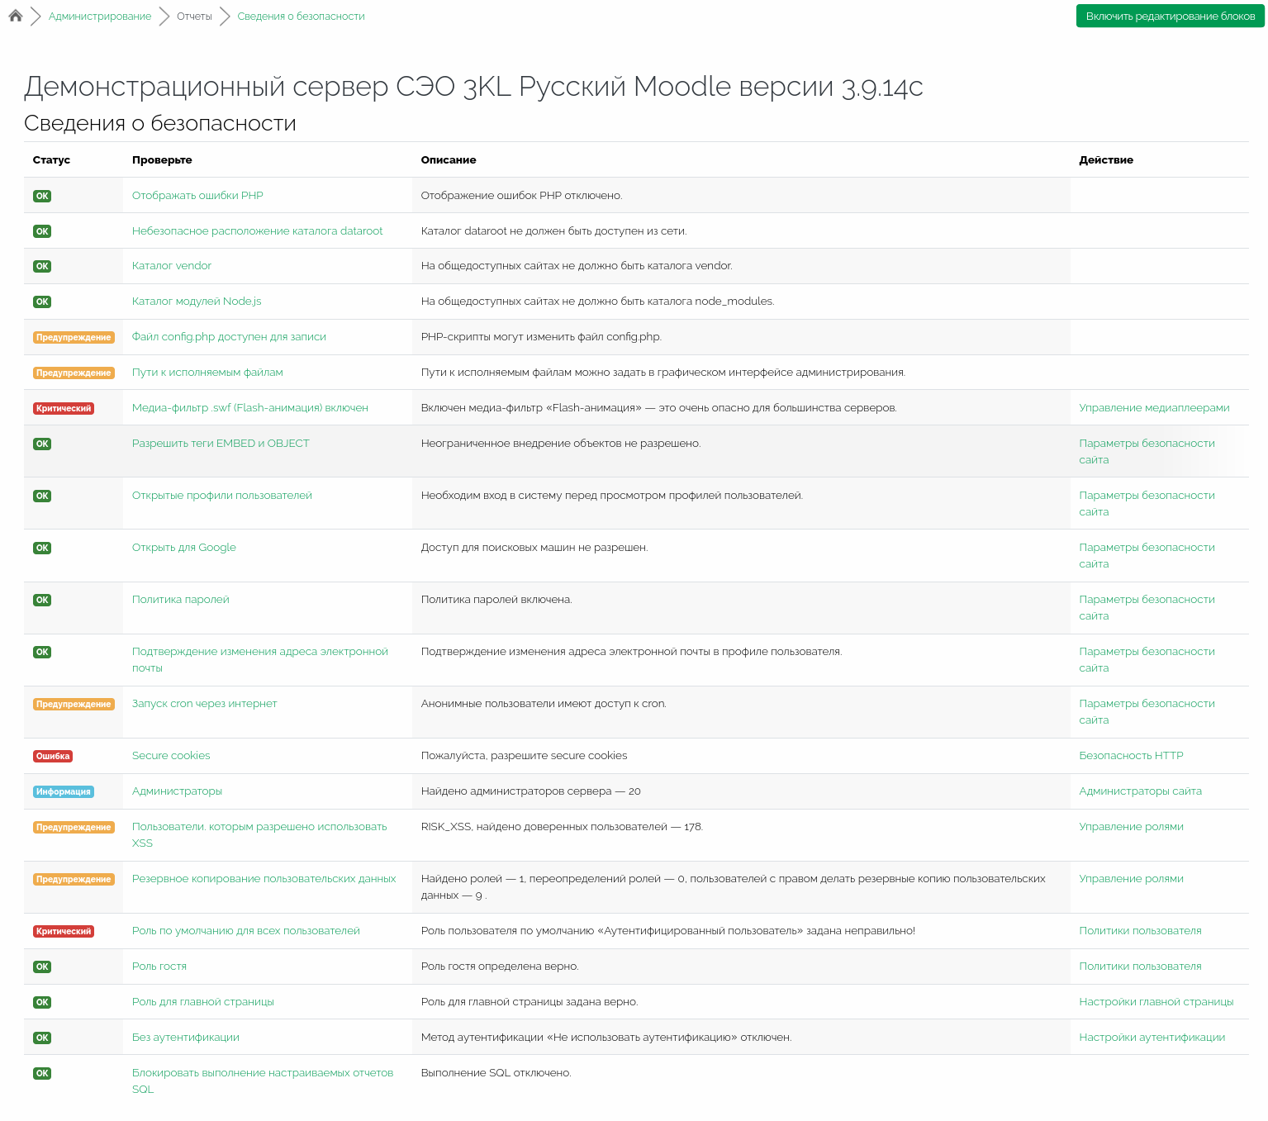1268x1121 pixels.
Task: Click Включить редактирование блоков button
Action: point(1170,17)
